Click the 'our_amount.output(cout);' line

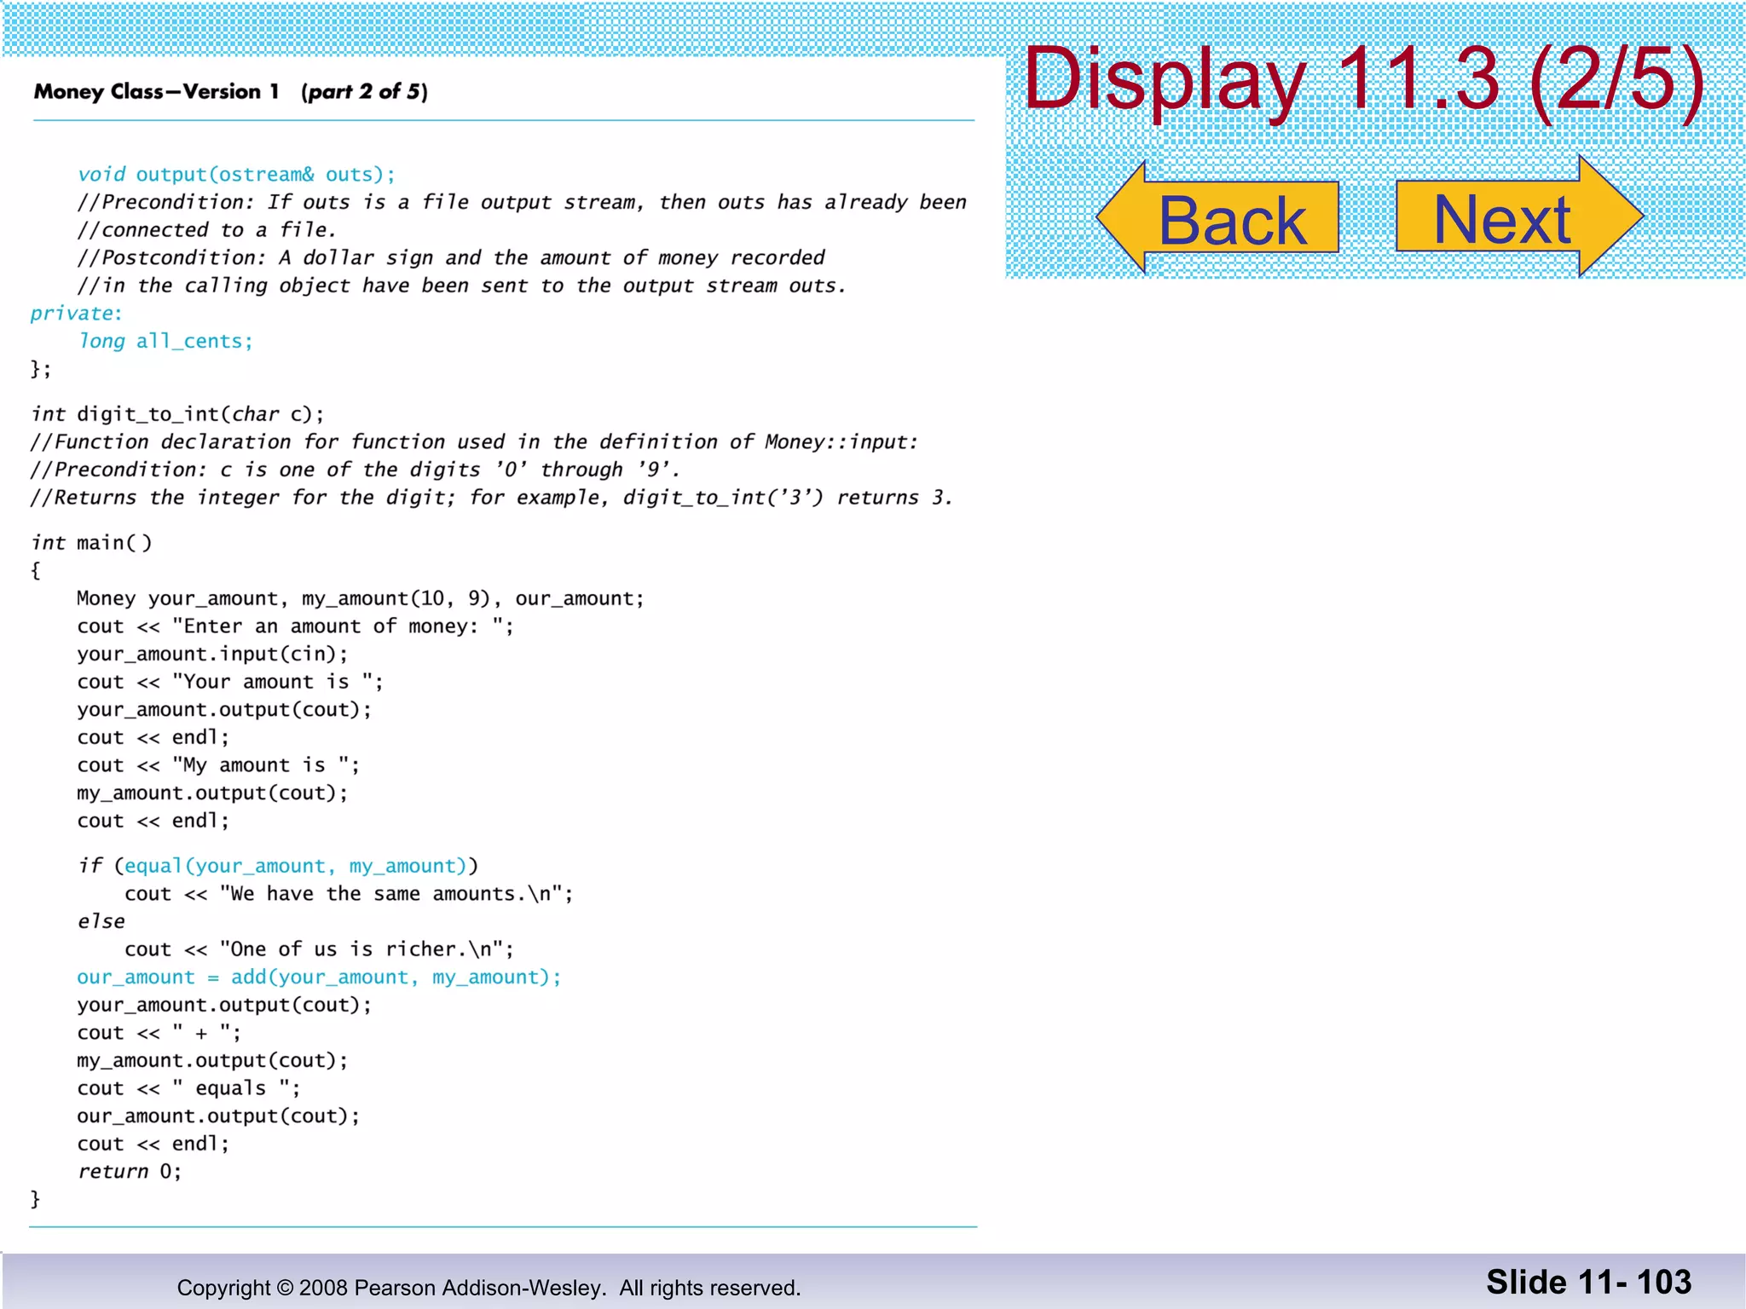coord(218,1116)
